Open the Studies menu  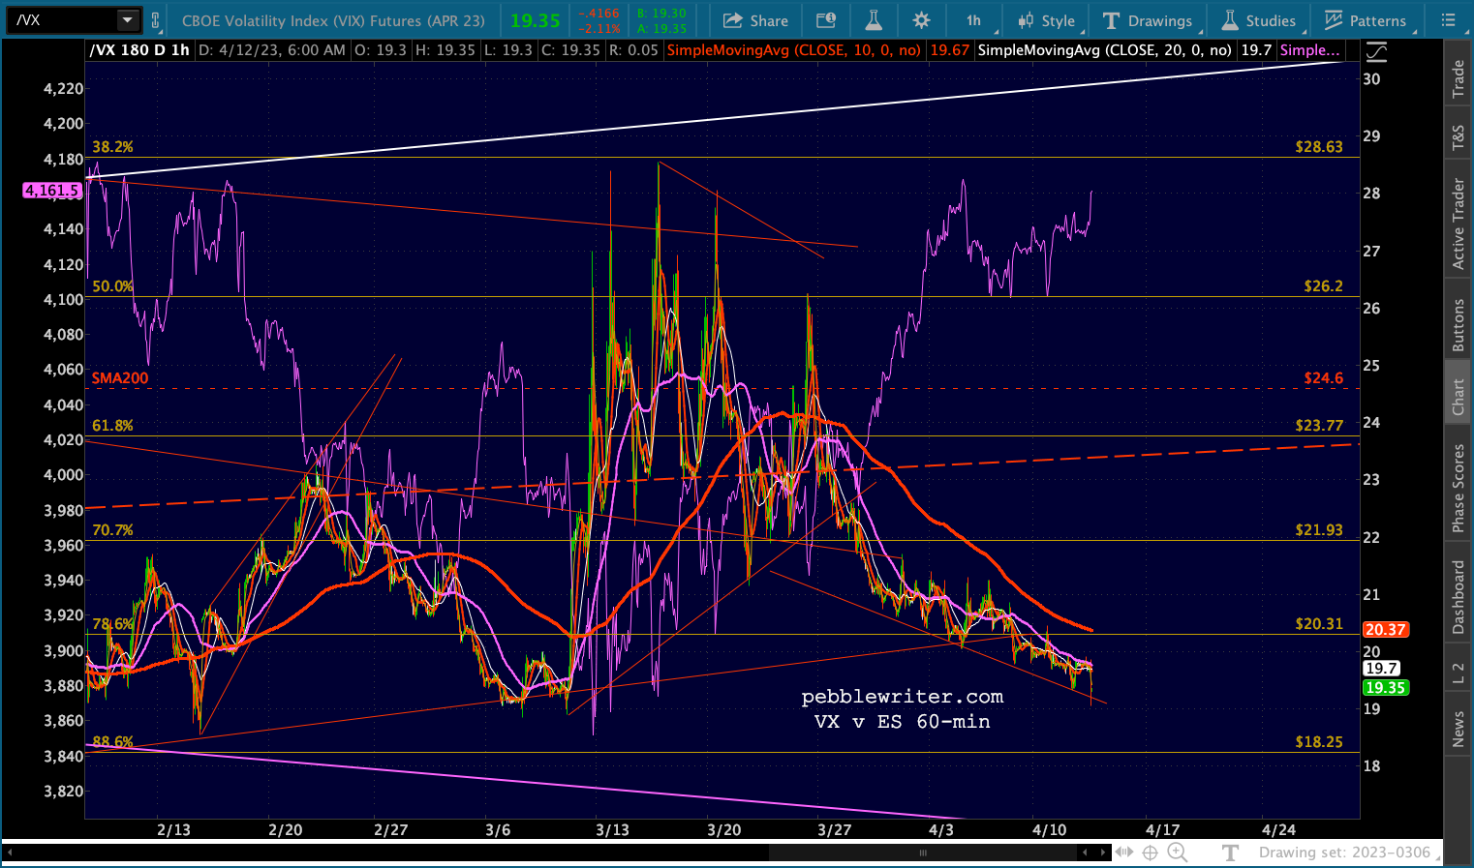click(x=1258, y=20)
